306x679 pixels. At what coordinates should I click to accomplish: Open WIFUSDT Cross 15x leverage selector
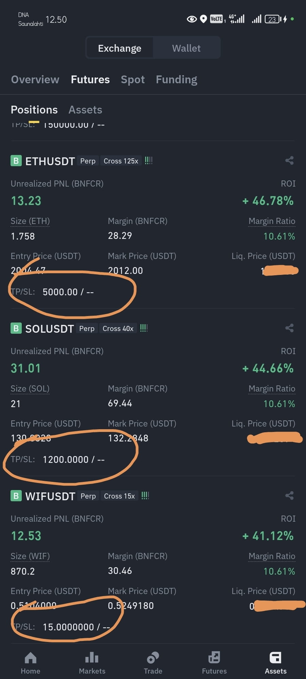point(119,496)
